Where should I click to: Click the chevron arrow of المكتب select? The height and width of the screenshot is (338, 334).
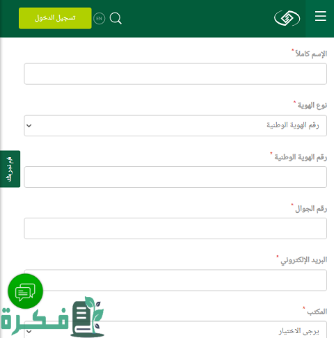click(29, 332)
